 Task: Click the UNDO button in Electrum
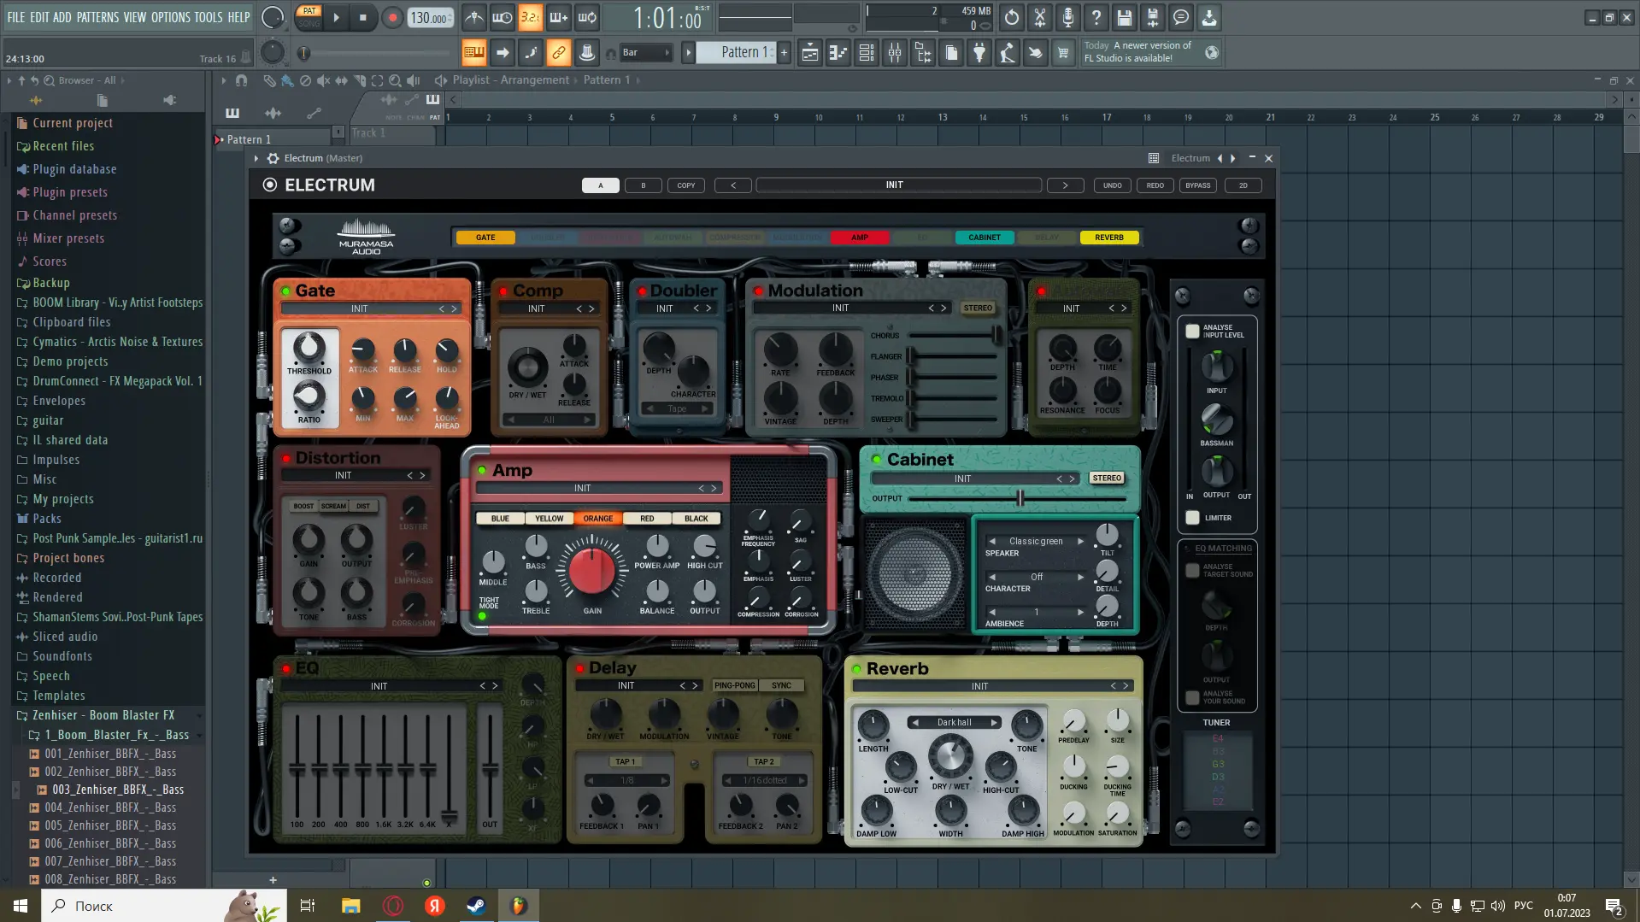pyautogui.click(x=1113, y=185)
